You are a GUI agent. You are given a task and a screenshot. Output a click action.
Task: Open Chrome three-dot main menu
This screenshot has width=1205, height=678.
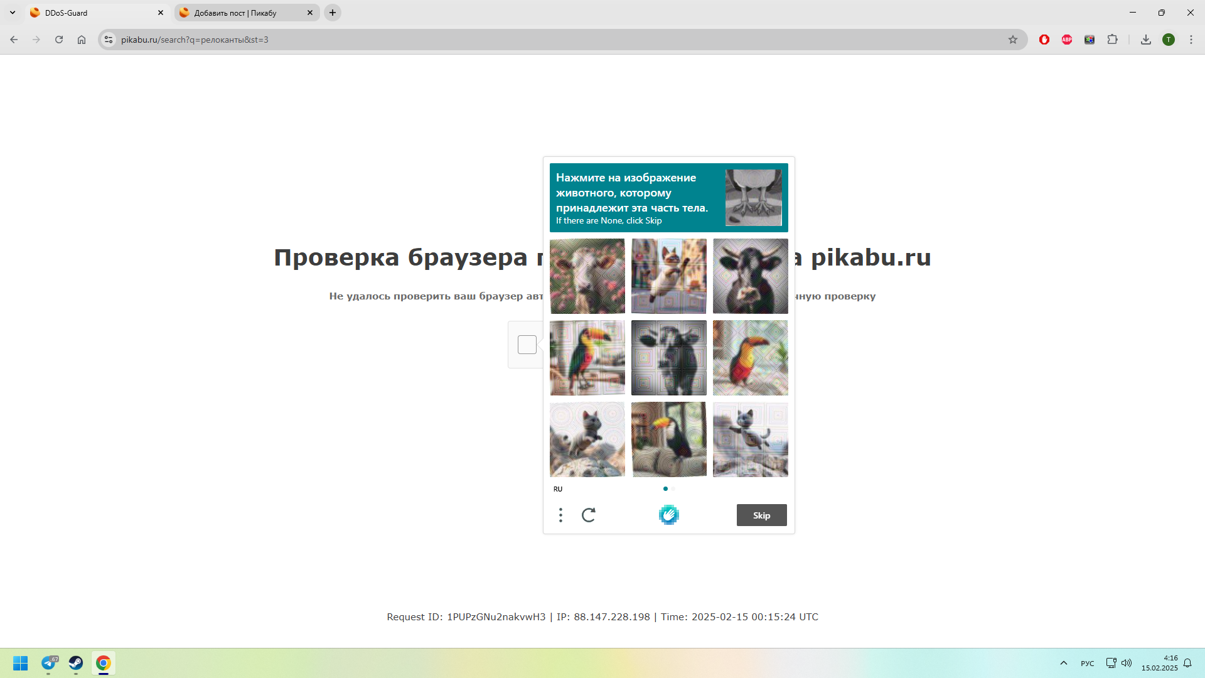click(1191, 40)
